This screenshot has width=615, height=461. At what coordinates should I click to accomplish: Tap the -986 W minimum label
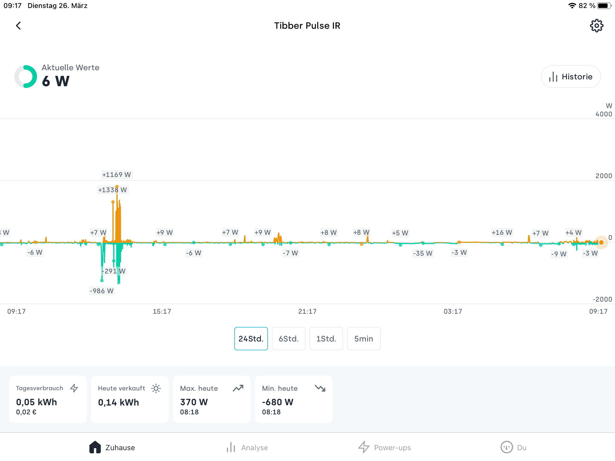click(x=102, y=291)
